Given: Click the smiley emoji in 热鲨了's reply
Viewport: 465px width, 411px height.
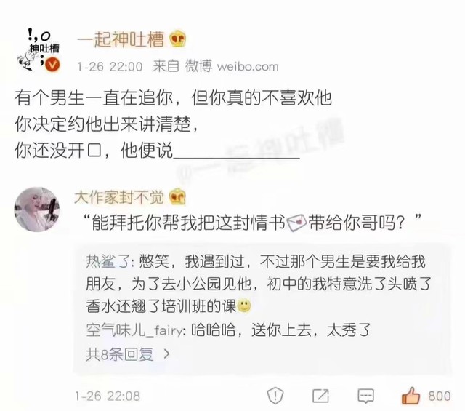Looking at the screenshot, I should [x=244, y=306].
